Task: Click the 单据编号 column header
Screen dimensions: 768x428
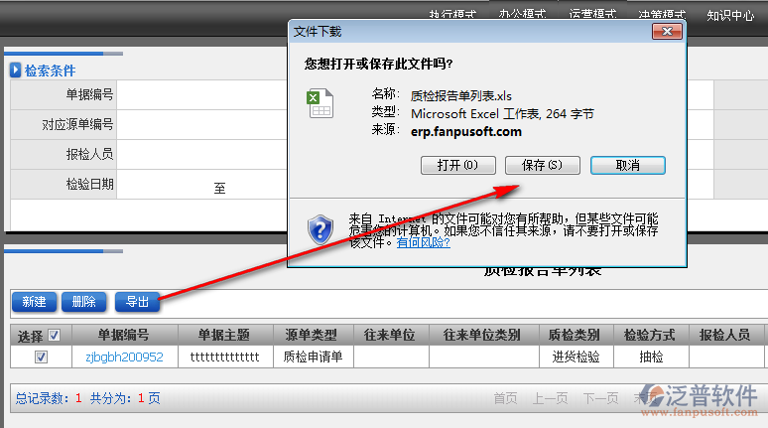Action: click(x=124, y=335)
